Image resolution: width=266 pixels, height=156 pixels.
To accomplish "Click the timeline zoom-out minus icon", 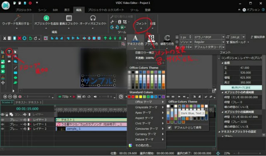I will click(x=10, y=97).
